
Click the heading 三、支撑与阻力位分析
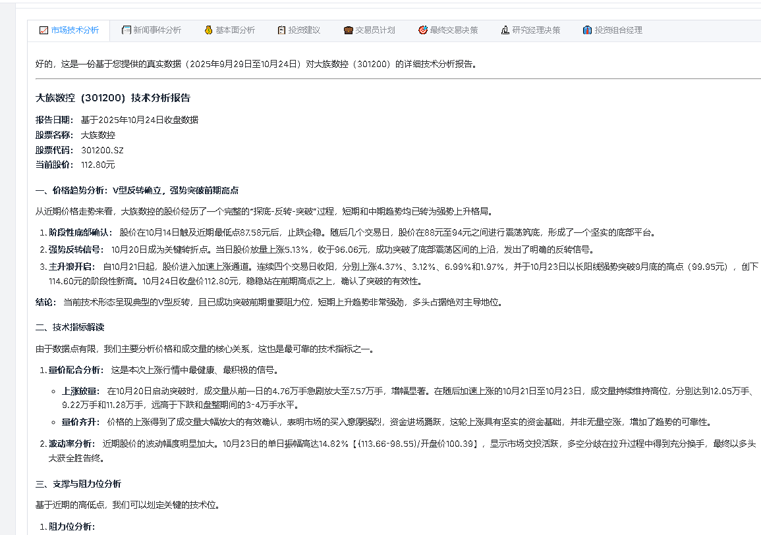(78, 484)
